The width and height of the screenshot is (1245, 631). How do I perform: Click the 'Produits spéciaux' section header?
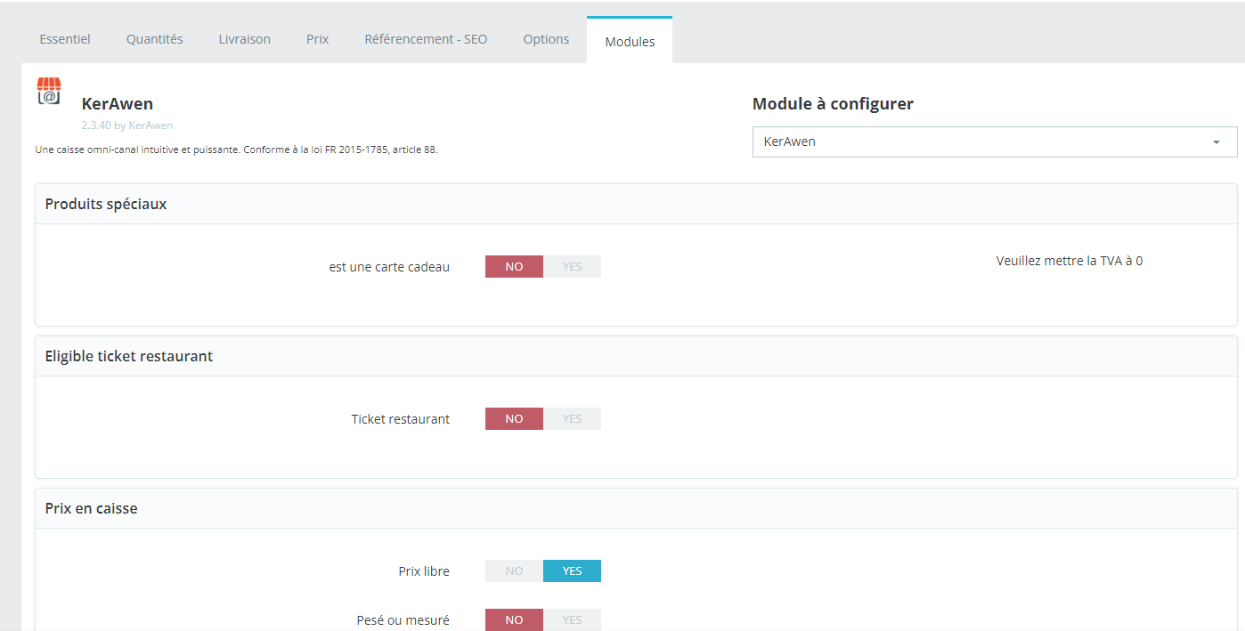(x=636, y=204)
